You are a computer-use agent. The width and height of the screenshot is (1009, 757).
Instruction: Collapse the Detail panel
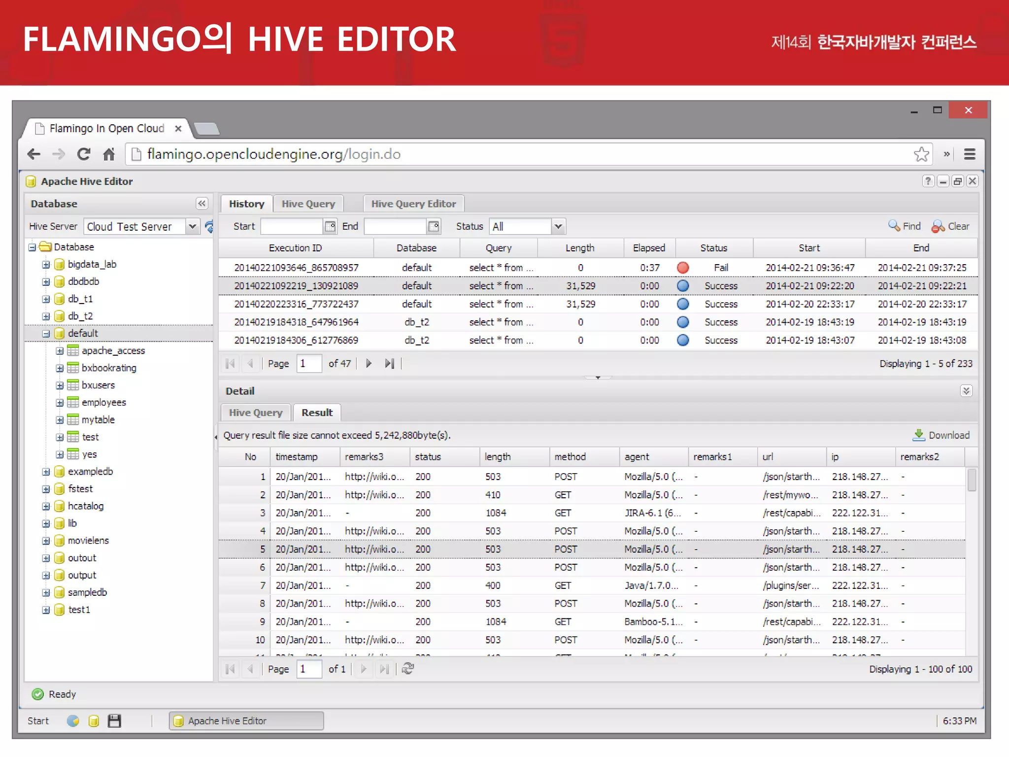pos(966,391)
